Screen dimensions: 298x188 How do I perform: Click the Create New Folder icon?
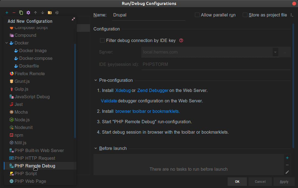pyautogui.click(x=50, y=13)
